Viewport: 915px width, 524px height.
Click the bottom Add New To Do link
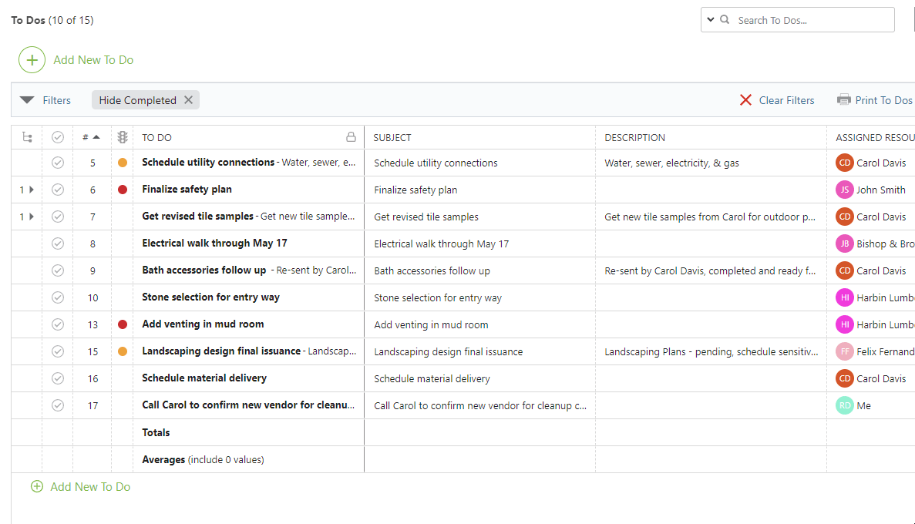pyautogui.click(x=89, y=486)
